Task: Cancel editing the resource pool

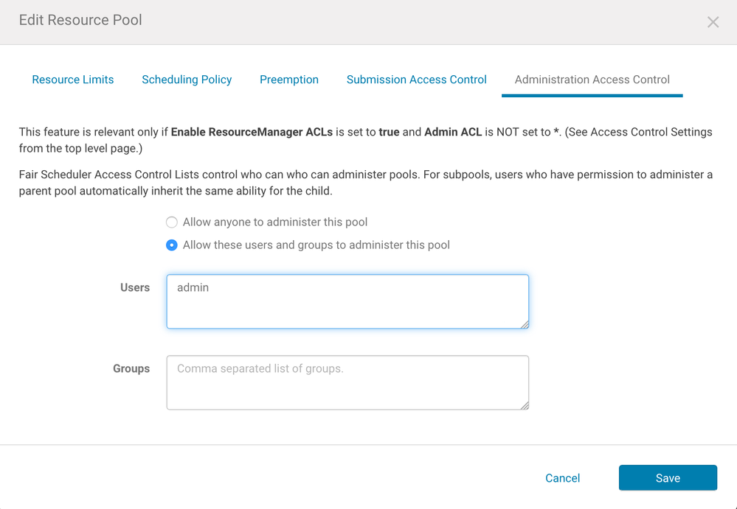Action: pyautogui.click(x=563, y=478)
